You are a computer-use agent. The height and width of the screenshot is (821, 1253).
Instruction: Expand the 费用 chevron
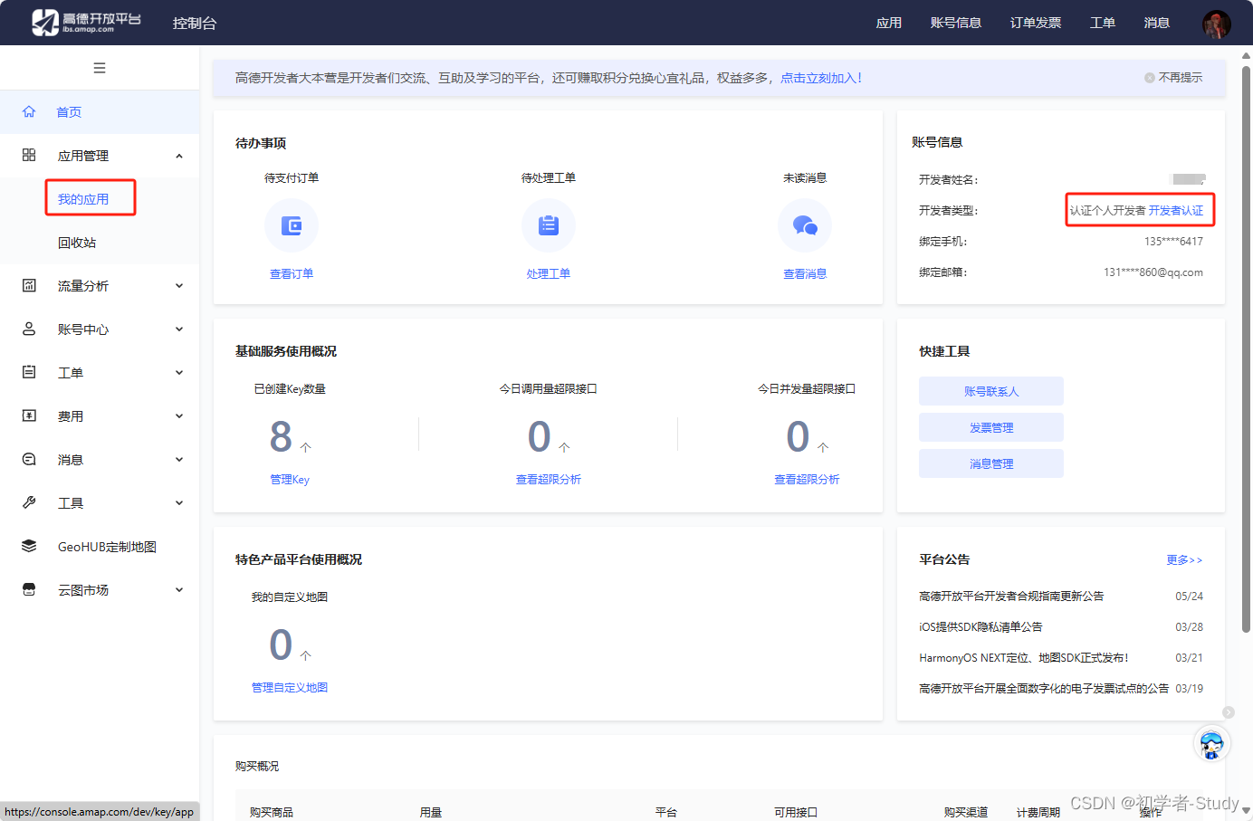tap(179, 416)
